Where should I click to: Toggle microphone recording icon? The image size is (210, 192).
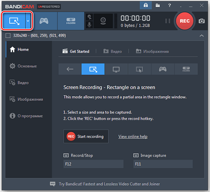coord(89,25)
